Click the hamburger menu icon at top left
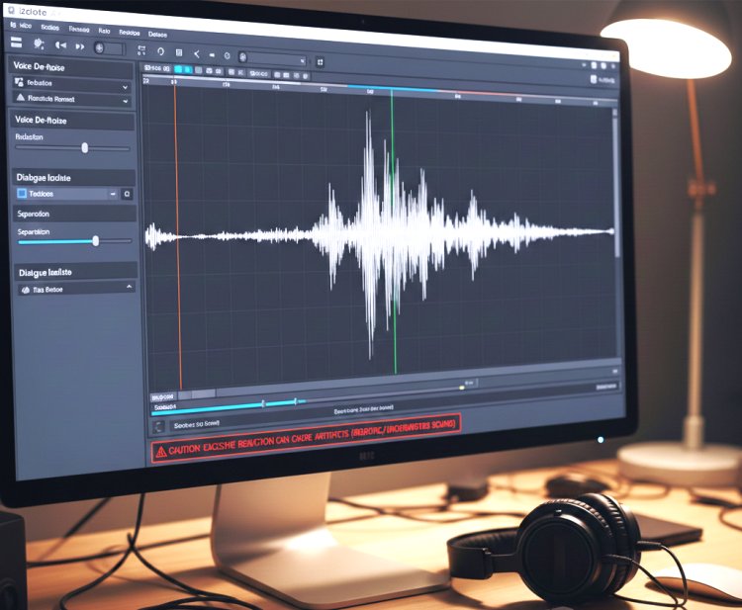Screen dimensions: 742x610 (x=16, y=43)
